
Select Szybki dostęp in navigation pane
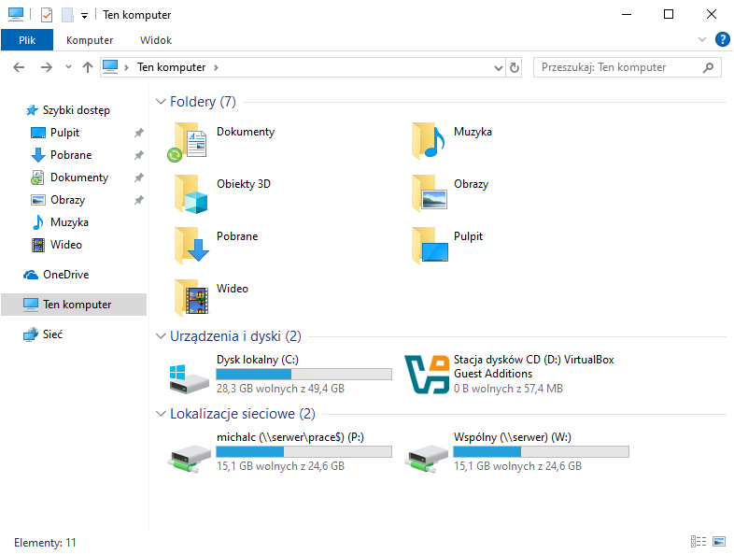click(77, 110)
